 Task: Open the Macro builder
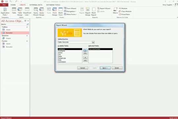click(x=115, y=11)
